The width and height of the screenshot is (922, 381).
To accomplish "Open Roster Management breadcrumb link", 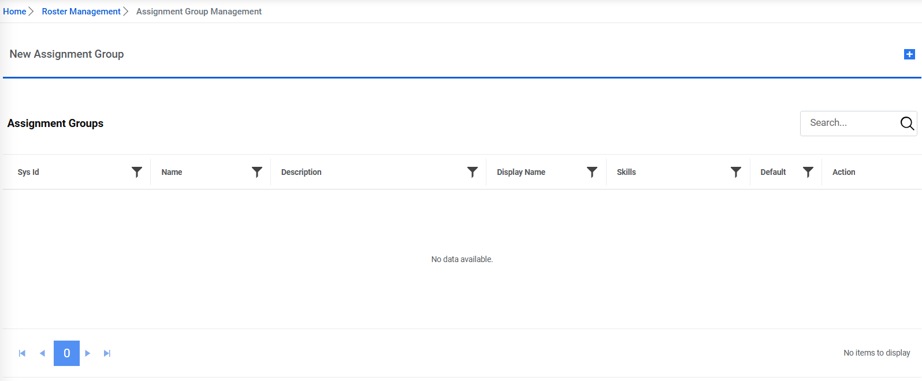I will 81,12.
